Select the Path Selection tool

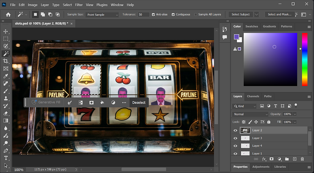pos(5,166)
